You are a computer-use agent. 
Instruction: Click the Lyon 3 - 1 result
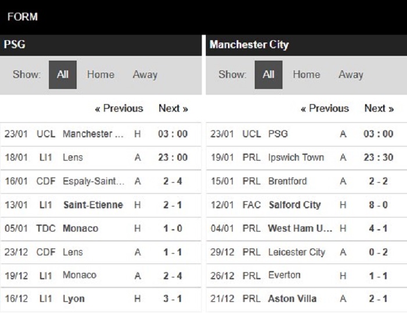[x=101, y=299]
